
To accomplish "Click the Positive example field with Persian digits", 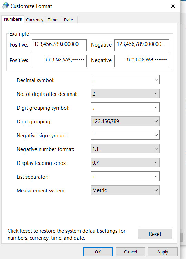I will (x=59, y=61).
